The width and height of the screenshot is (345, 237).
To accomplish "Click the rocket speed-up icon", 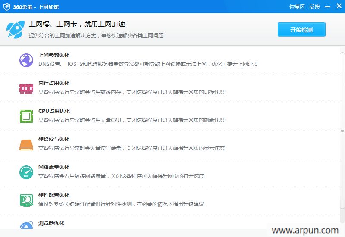I will point(16,29).
